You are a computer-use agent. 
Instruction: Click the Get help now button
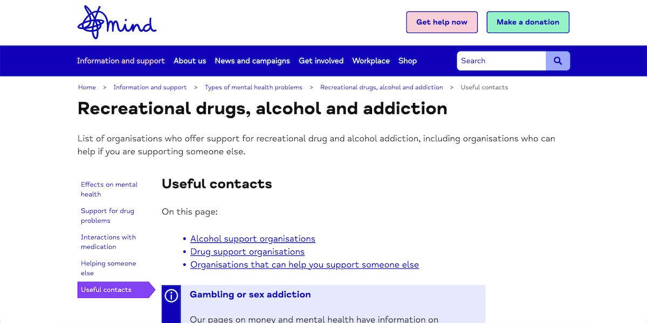click(x=442, y=22)
